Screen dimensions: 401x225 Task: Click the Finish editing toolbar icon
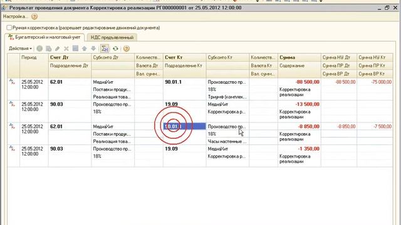(75, 49)
